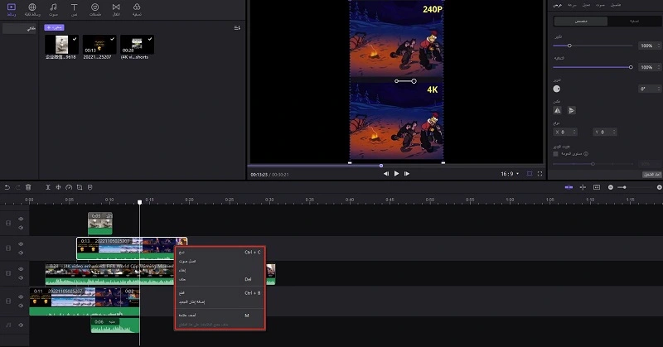Click the sort media list icon
The height and width of the screenshot is (347, 663).
pyautogui.click(x=237, y=28)
